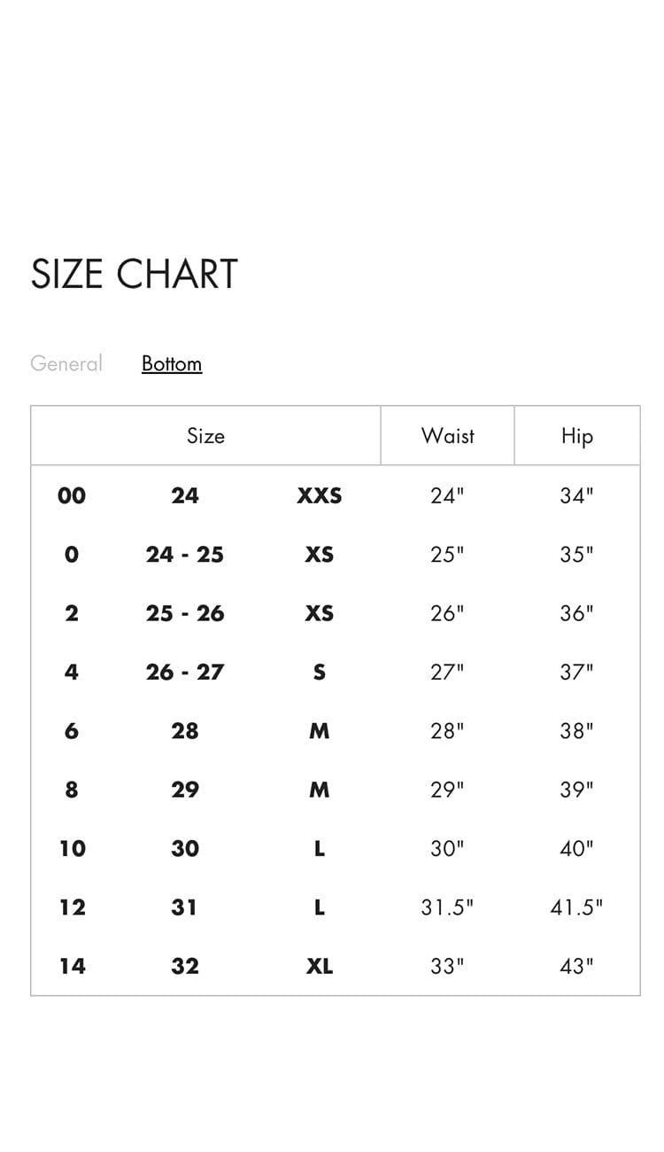664x1152 pixels.
Task: Select the XL size label
Action: click(320, 965)
